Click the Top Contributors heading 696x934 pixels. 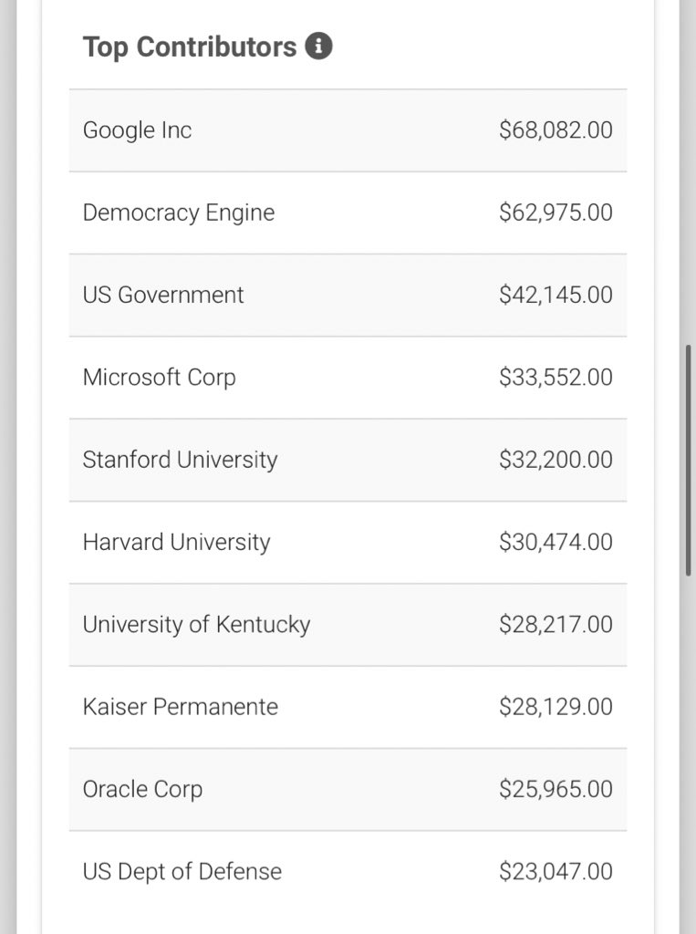pyautogui.click(x=190, y=47)
